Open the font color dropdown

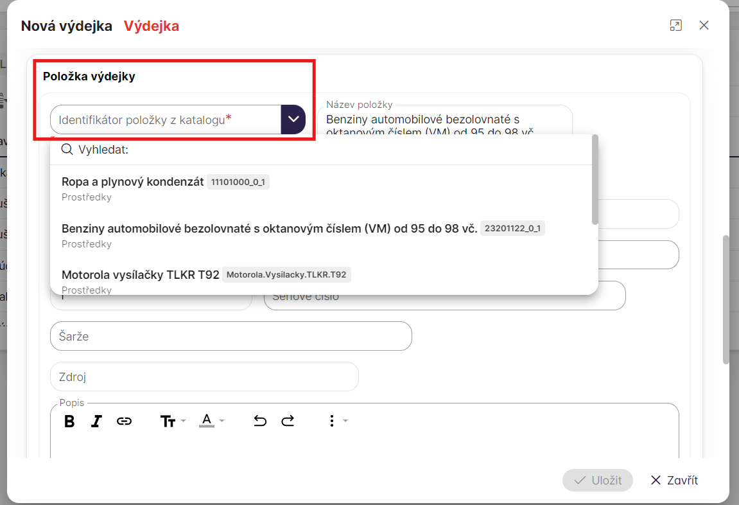click(x=211, y=421)
